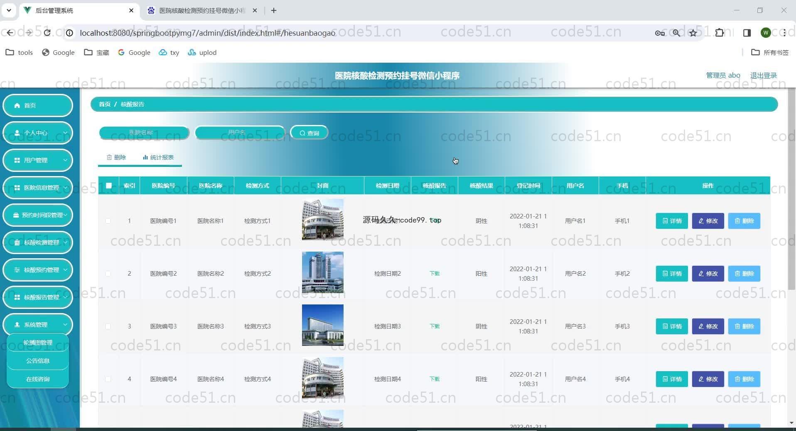Click the site information icon in address bar
The width and height of the screenshot is (796, 431).
tap(70, 33)
